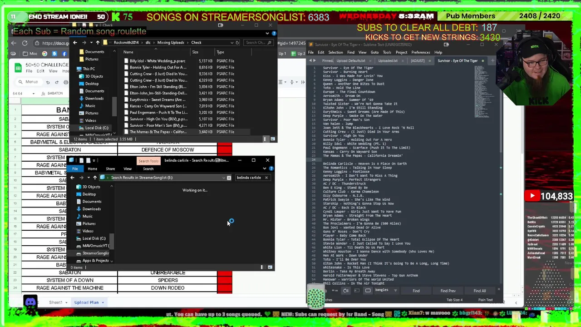
Task: Open the Share tab in search window
Action: pos(110,168)
